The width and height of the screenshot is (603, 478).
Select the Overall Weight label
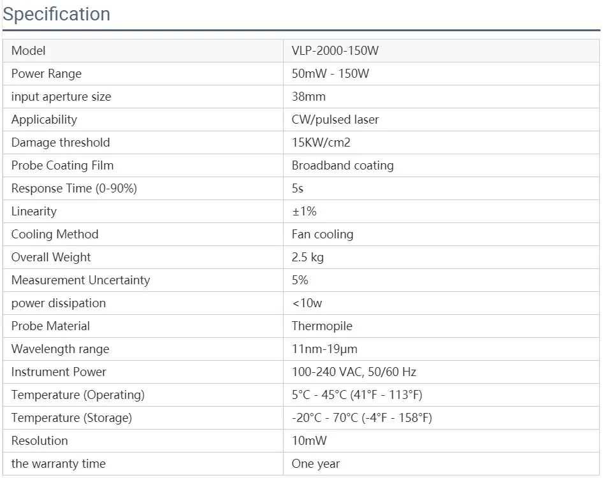click(51, 257)
